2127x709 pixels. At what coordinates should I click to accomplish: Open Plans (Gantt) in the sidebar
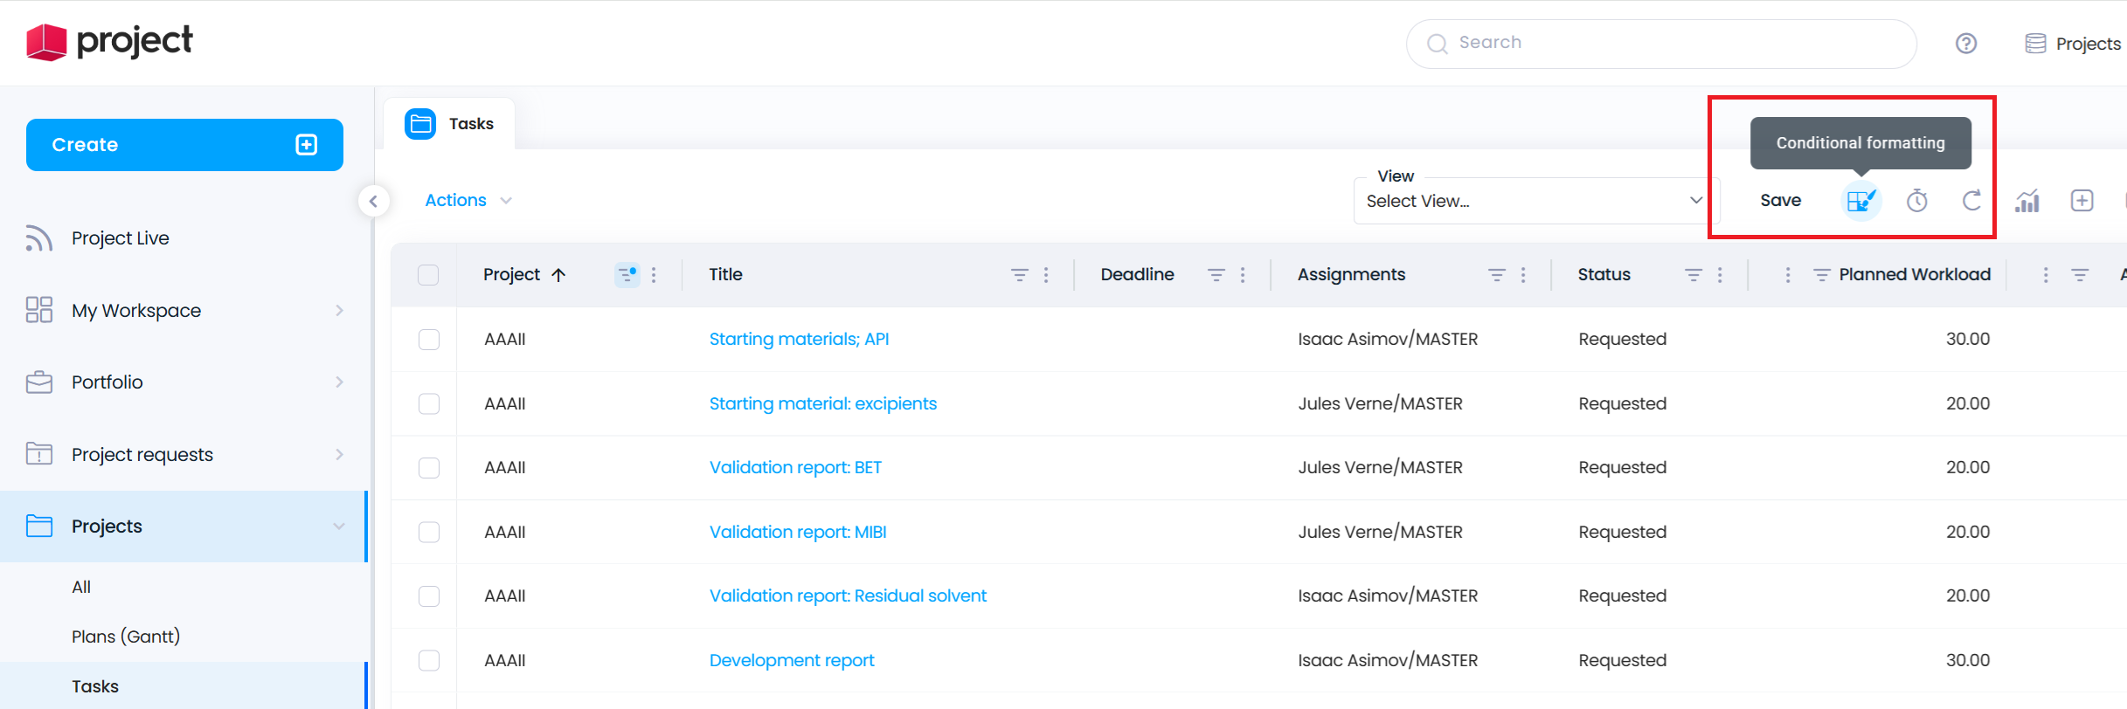point(126,637)
